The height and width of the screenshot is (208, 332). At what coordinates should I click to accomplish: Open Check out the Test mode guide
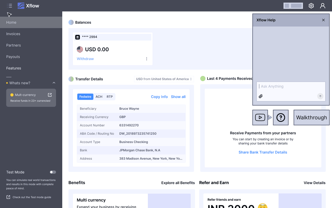tap(32, 197)
